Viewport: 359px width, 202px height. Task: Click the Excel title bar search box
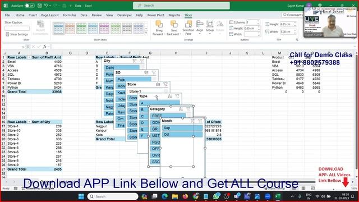point(181,6)
